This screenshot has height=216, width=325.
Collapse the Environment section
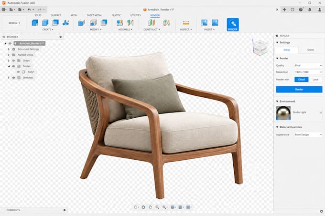[277, 101]
